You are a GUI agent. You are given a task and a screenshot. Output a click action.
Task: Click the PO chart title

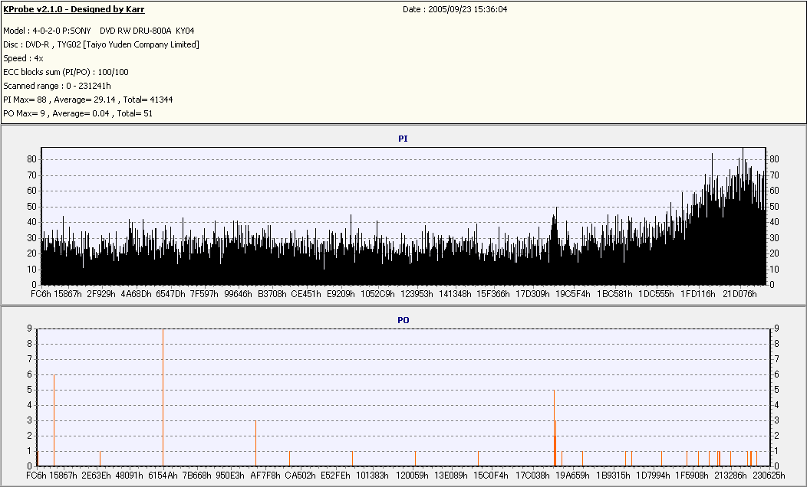(403, 319)
